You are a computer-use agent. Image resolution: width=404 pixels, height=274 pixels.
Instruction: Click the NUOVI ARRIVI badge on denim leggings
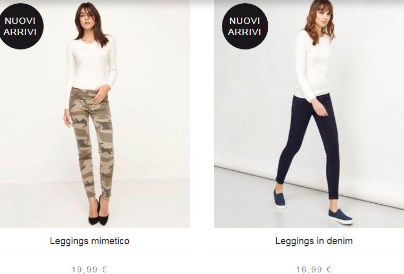click(x=245, y=26)
